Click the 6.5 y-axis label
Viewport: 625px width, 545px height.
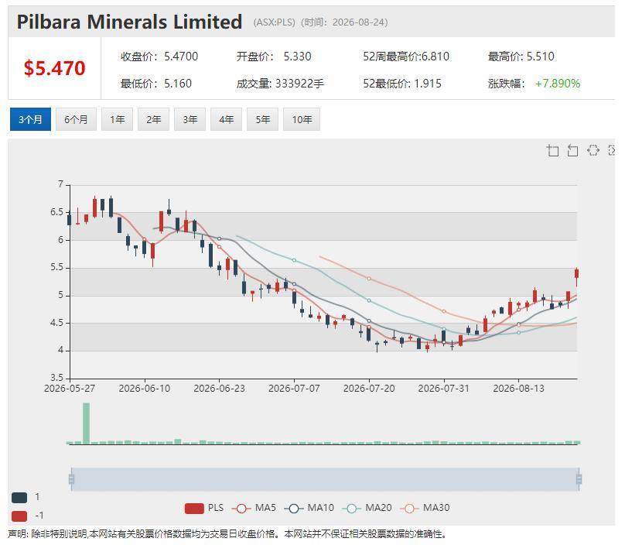tap(56, 212)
